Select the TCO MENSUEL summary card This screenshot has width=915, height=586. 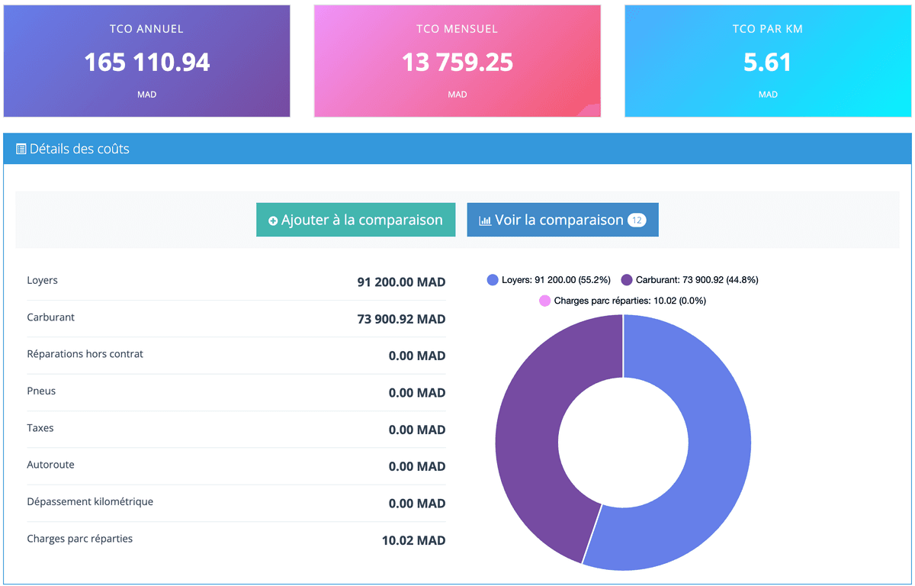pyautogui.click(x=457, y=61)
